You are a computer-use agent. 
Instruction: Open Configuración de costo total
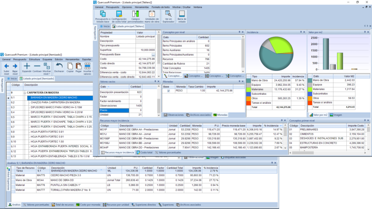119,14
